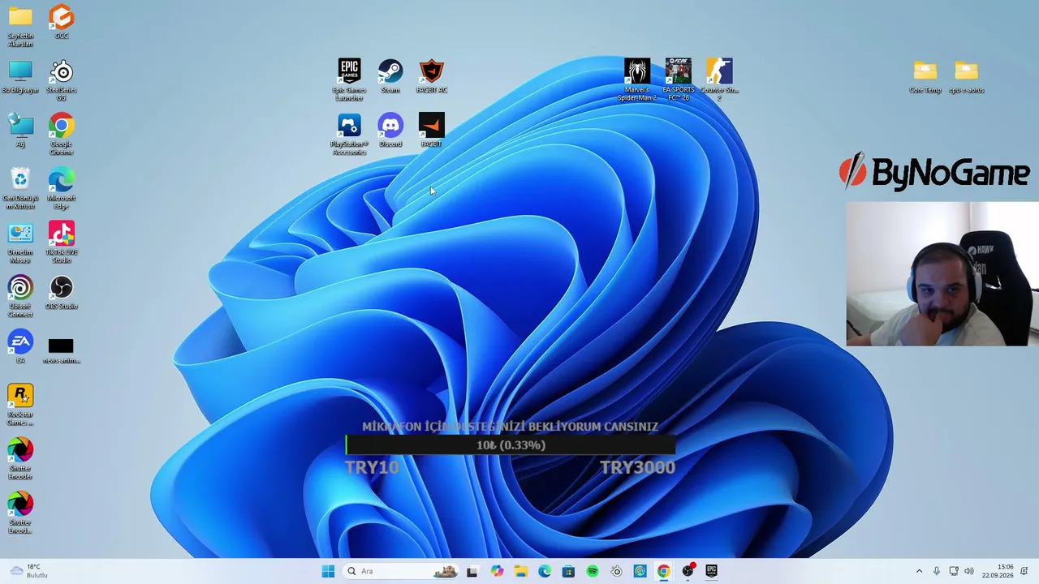This screenshot has width=1039, height=584.
Task: Open the weather widget showing 18°C Bulutlu
Action: (29, 571)
